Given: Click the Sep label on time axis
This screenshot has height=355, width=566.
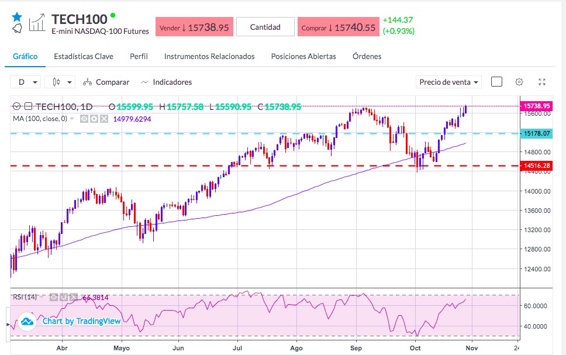Looking at the screenshot, I should [x=356, y=348].
